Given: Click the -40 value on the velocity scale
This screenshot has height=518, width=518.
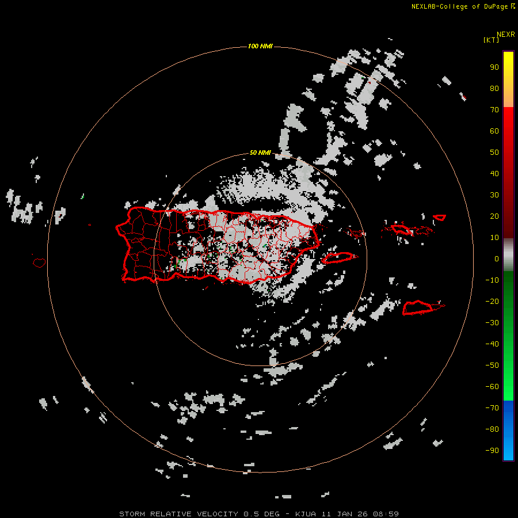Looking at the screenshot, I should tap(492, 344).
